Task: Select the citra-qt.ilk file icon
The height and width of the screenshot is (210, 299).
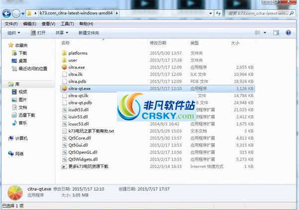Action: (x=65, y=96)
